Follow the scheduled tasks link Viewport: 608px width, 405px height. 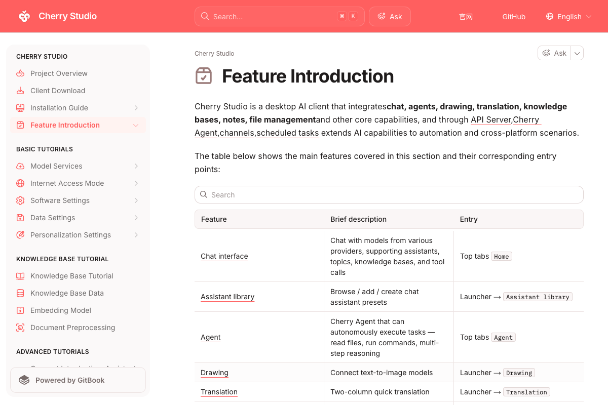click(288, 133)
